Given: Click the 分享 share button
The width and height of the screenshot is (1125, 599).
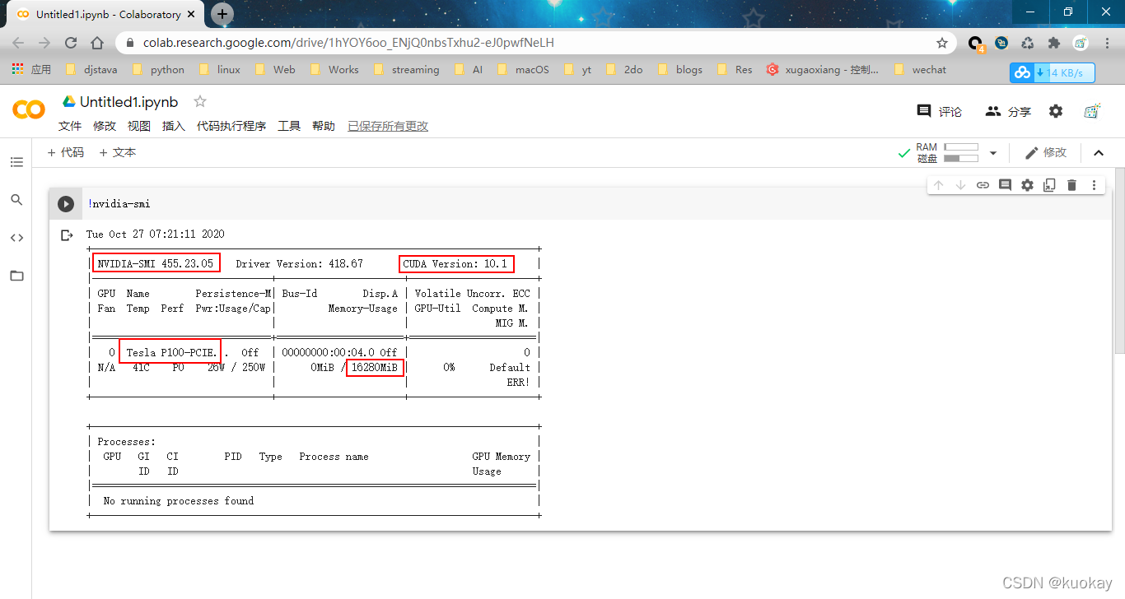Looking at the screenshot, I should (1009, 111).
